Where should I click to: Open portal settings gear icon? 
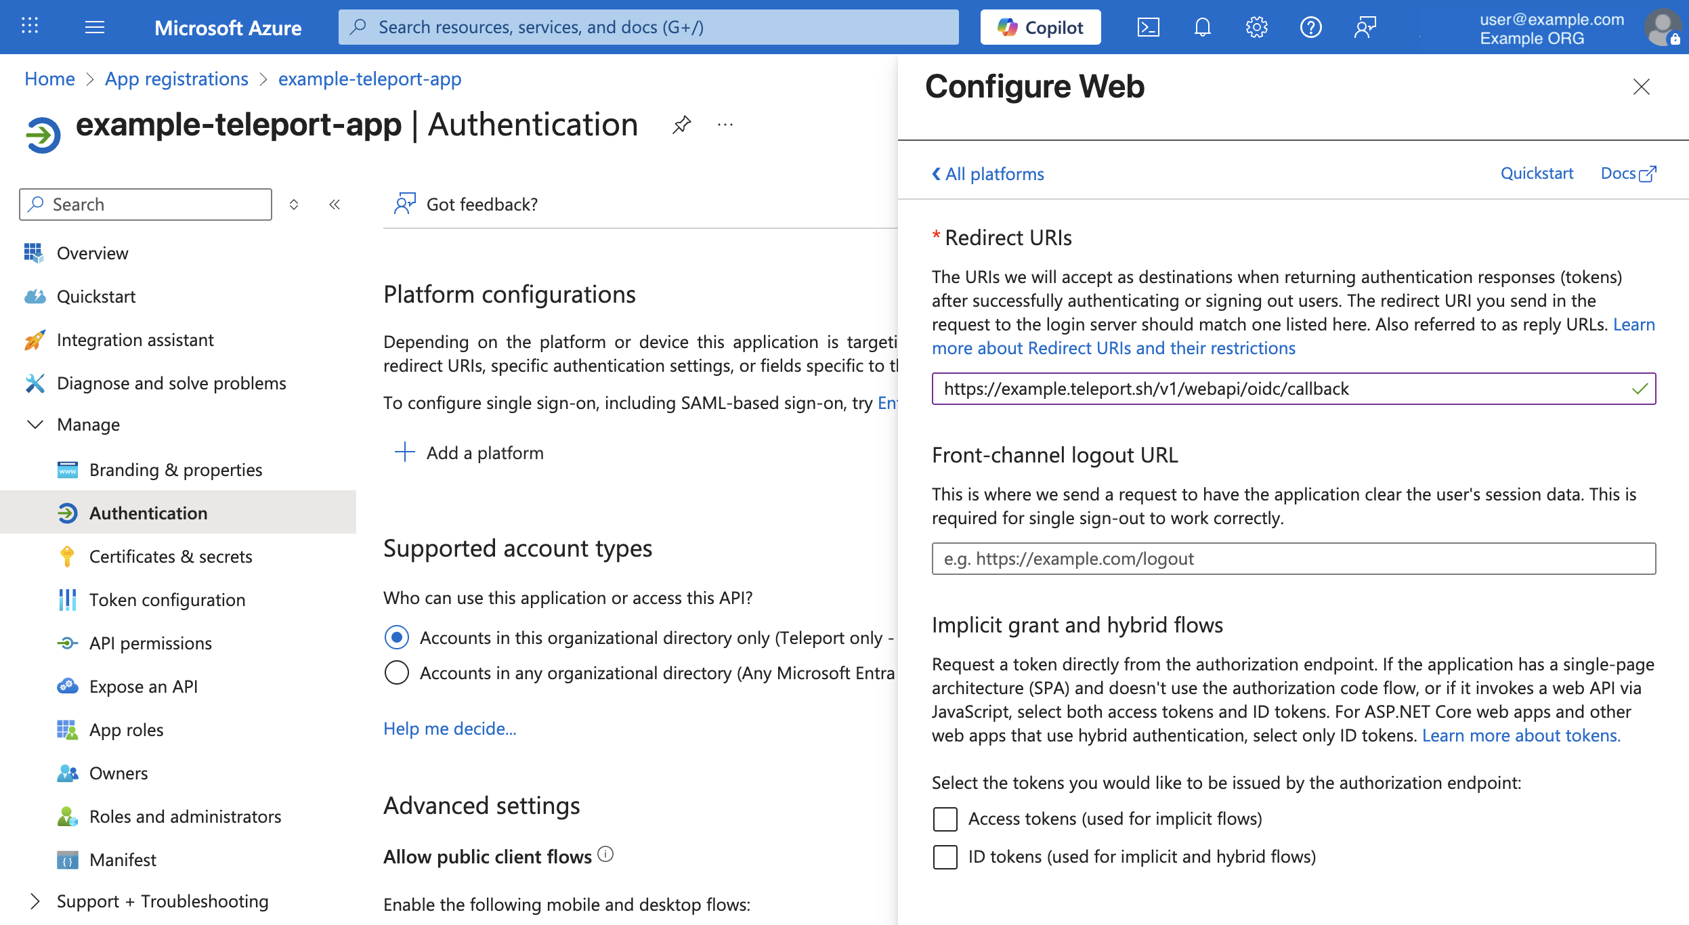(1256, 27)
